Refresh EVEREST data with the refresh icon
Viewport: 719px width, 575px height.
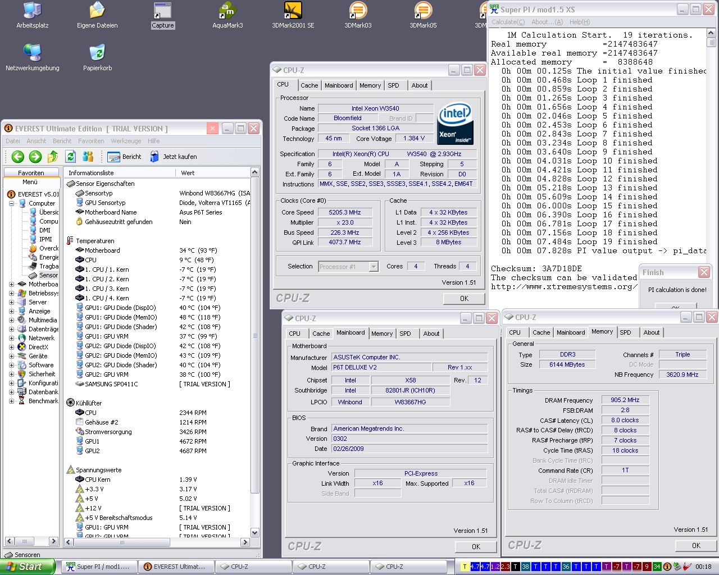(70, 157)
